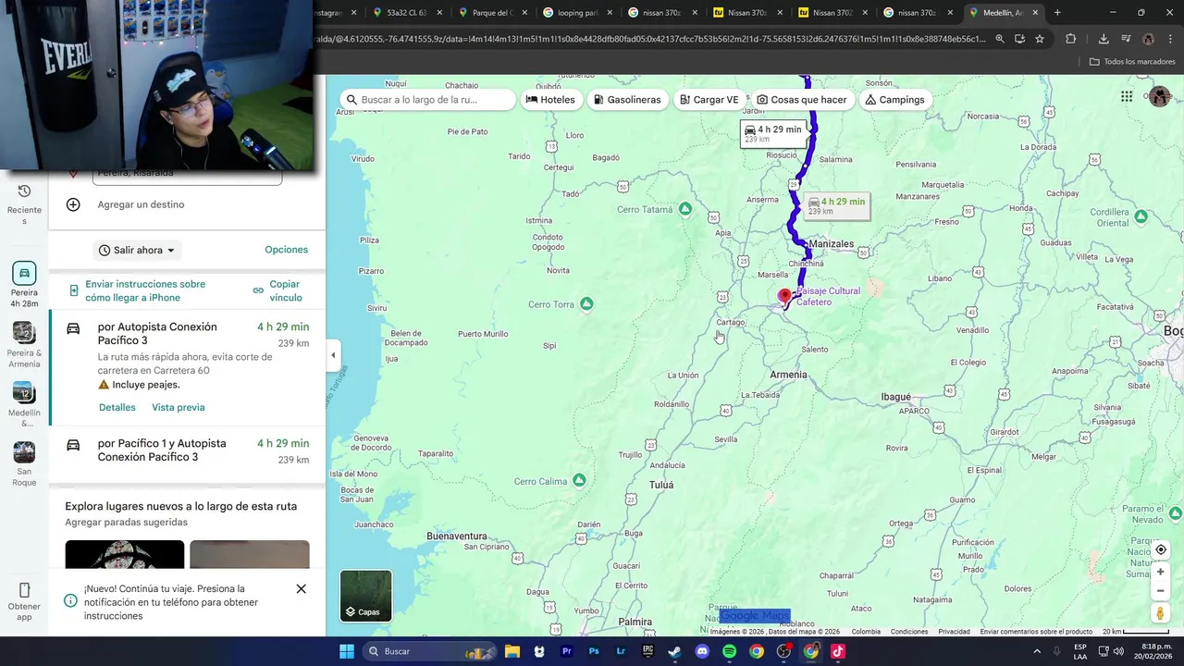Click the Ibagué city label on map

coord(895,397)
